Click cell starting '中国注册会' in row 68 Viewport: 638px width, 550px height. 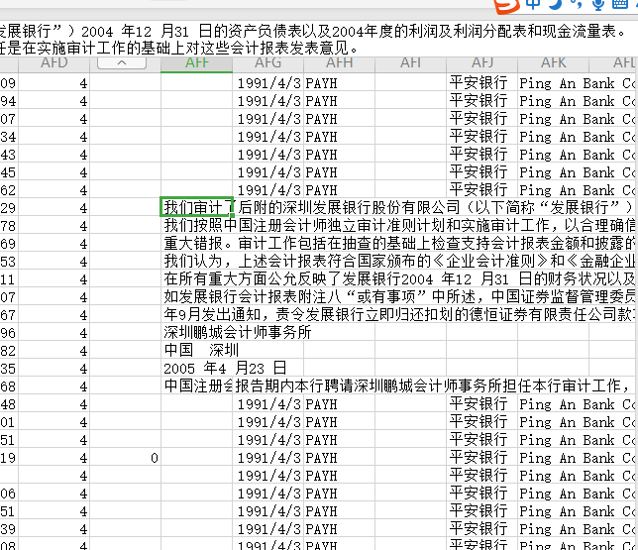196,385
